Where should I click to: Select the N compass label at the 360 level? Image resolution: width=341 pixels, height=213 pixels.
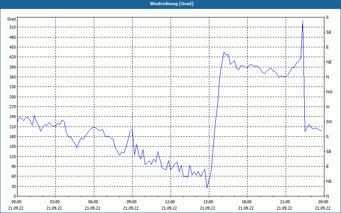click(327, 77)
